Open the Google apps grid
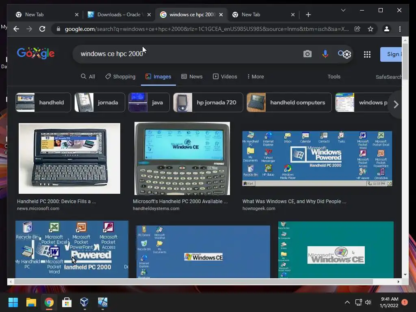This screenshot has width=416, height=312. pyautogui.click(x=367, y=54)
